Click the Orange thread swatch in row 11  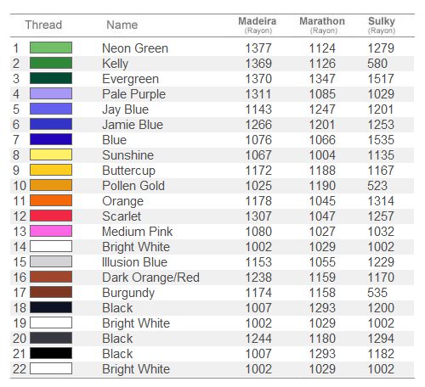51,200
